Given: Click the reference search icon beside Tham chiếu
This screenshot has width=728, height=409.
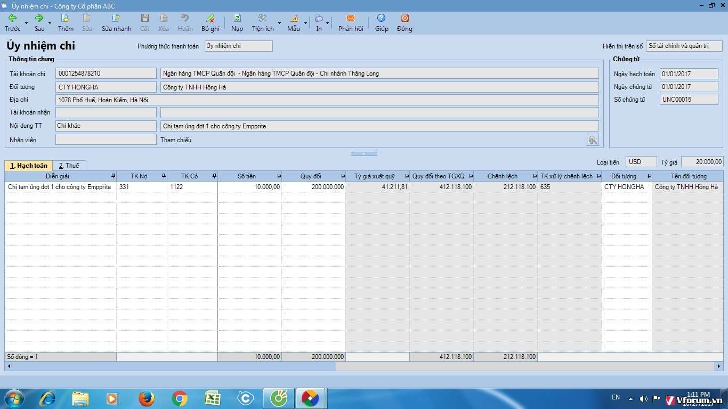Looking at the screenshot, I should click(x=592, y=140).
